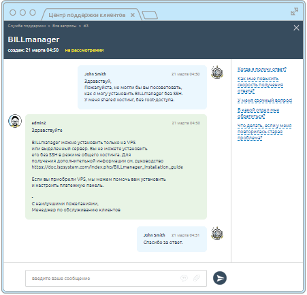307x295 pixels.
Task: Click the 'Здравствуйте' greeting in admin2's reply
Action: pyautogui.click(x=47, y=131)
